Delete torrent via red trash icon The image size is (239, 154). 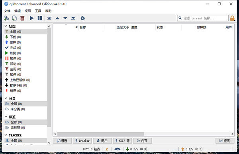tap(22, 18)
